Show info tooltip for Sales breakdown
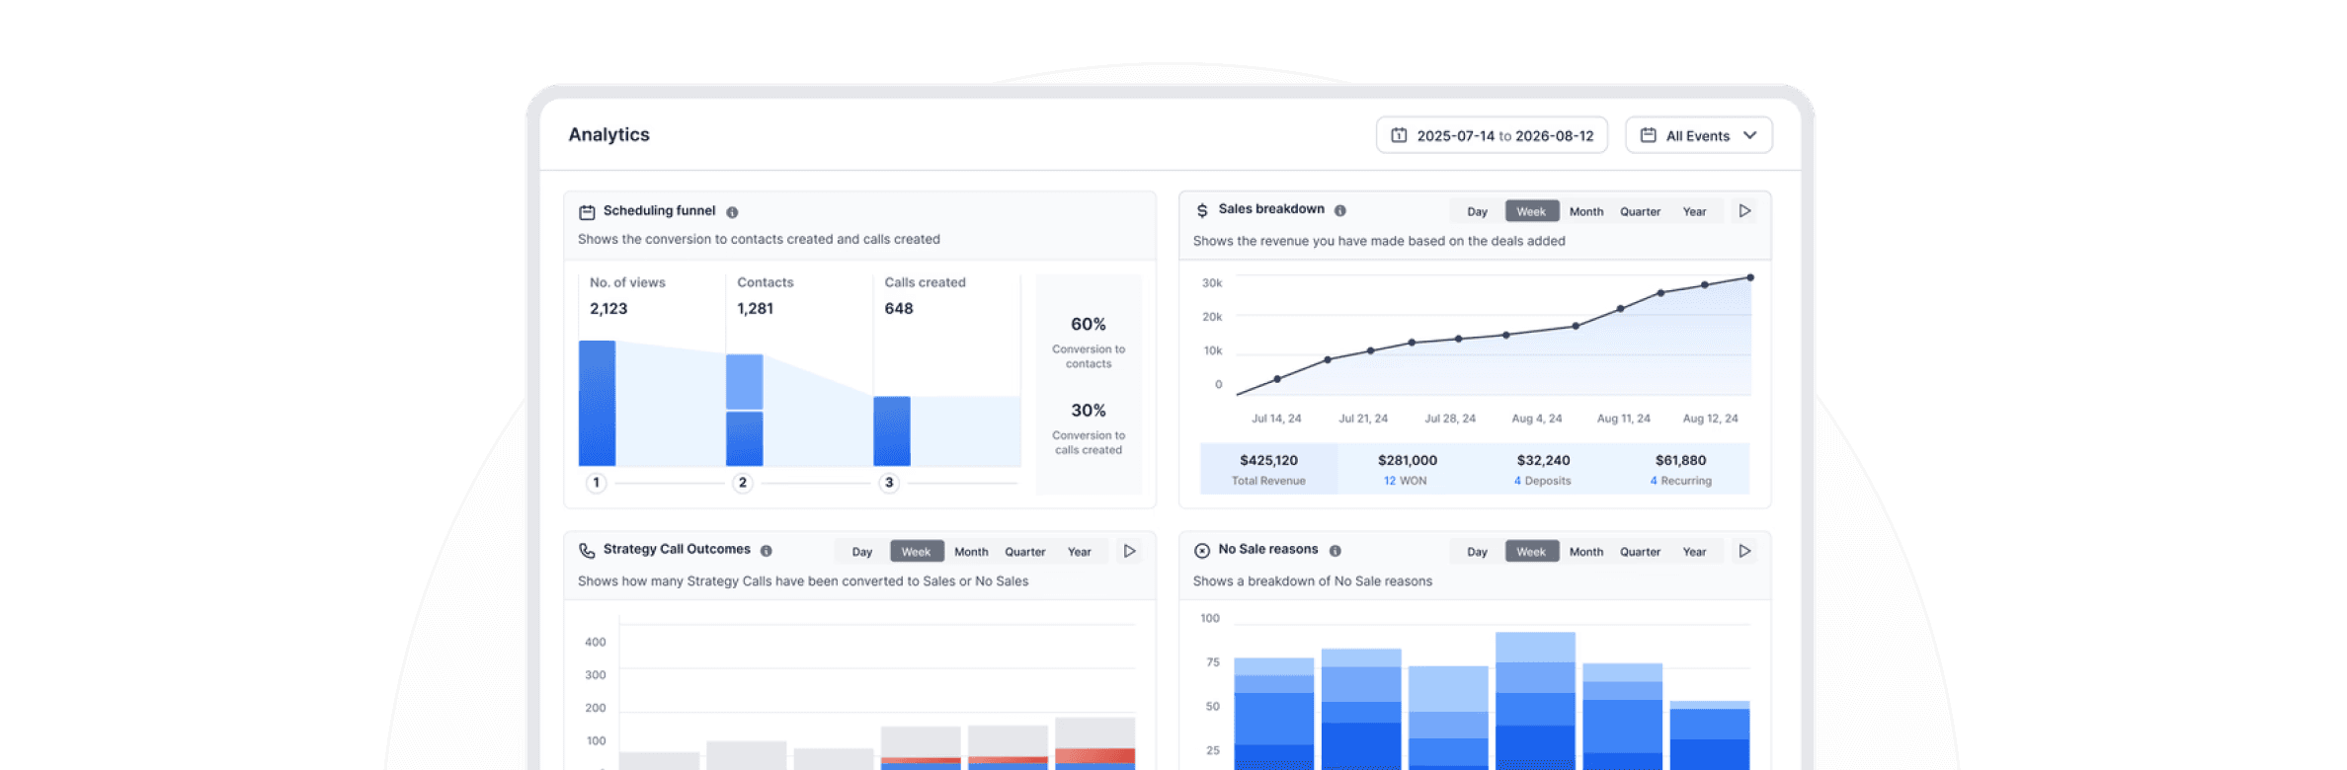 [1340, 210]
